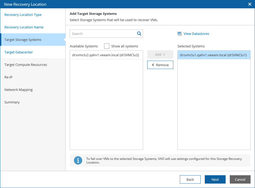The width and height of the screenshot is (255, 188).
Task: Enable the Show all systems checkbox
Action: click(x=107, y=46)
